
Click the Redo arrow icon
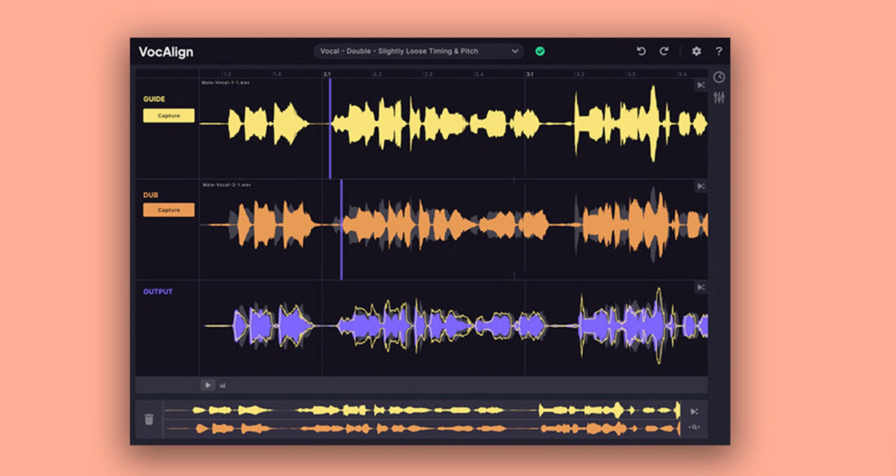664,51
